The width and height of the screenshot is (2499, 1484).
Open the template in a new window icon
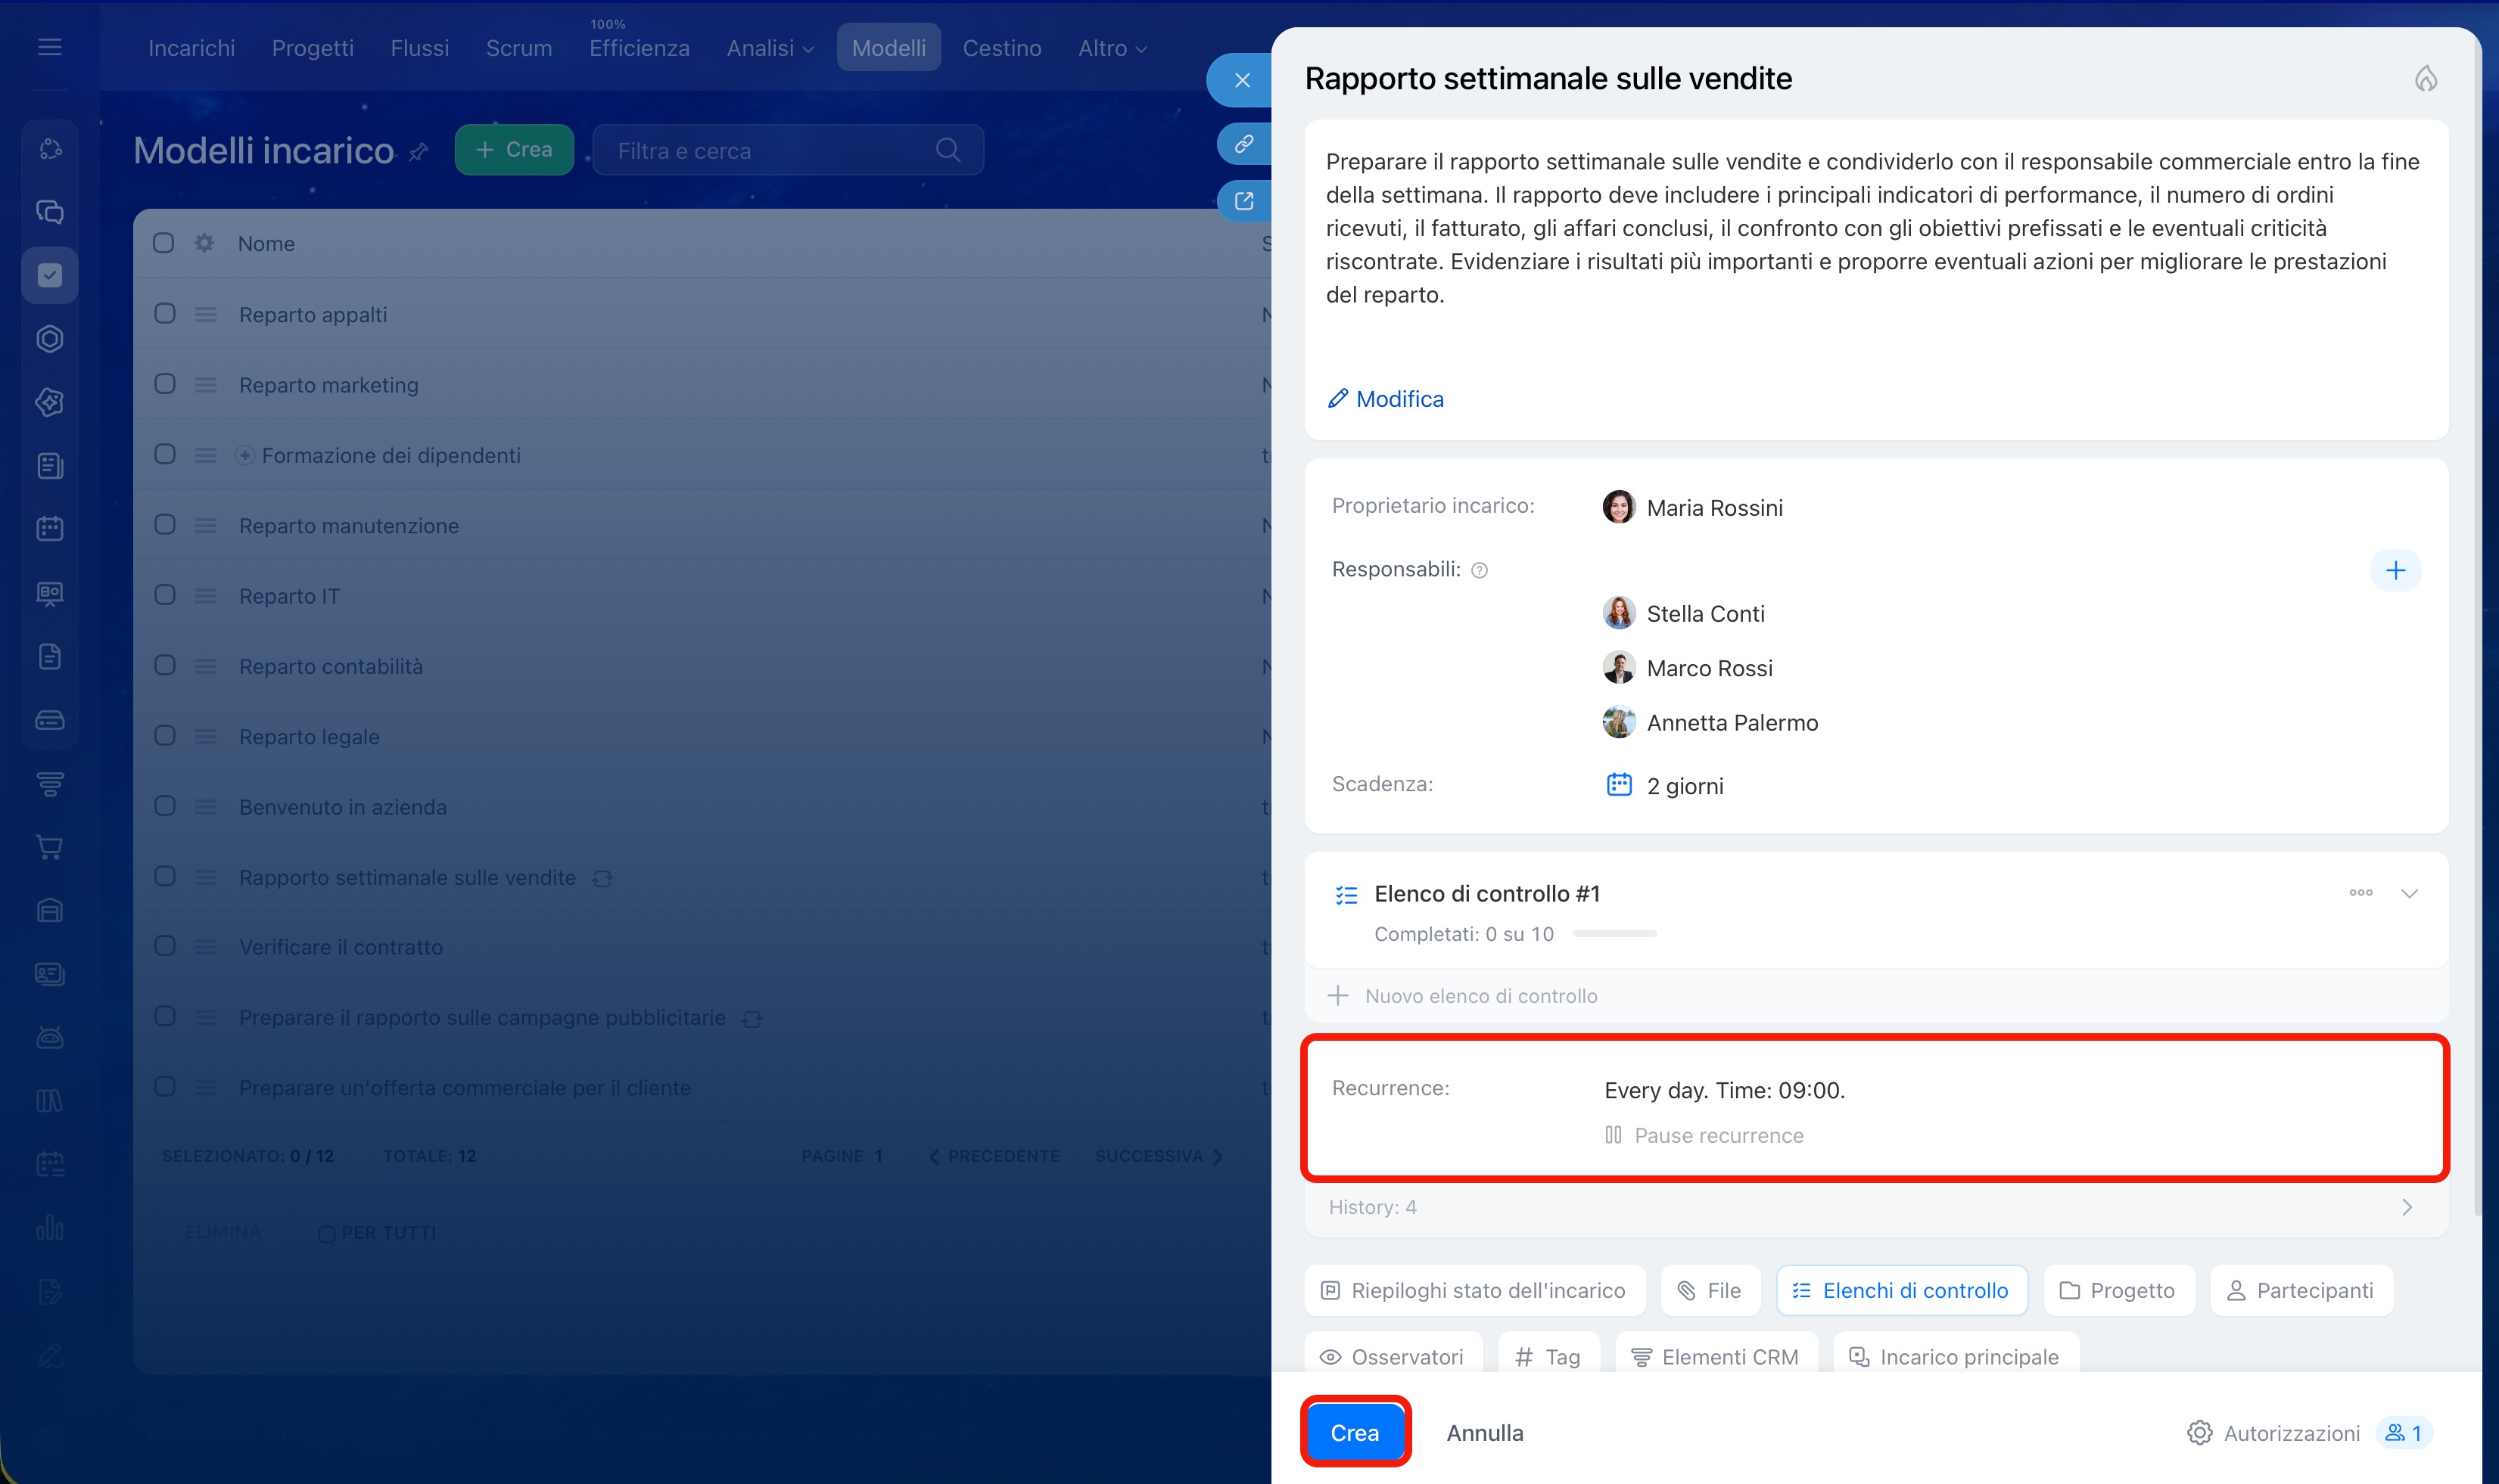tap(1243, 201)
